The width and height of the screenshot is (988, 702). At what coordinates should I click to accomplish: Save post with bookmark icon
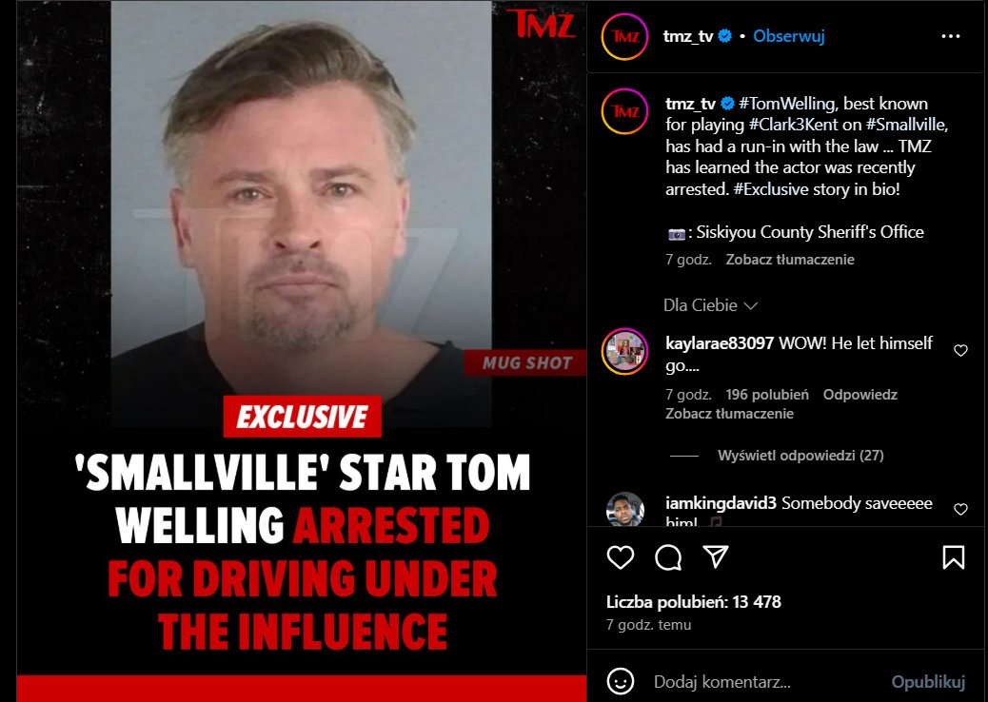(x=954, y=557)
